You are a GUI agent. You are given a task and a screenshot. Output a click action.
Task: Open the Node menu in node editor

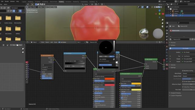(55, 42)
